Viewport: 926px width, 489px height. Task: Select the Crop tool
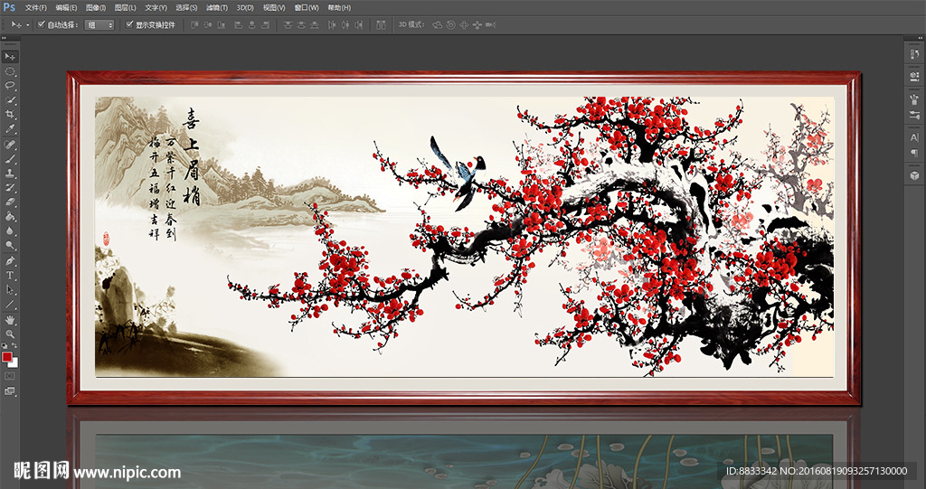[10, 114]
